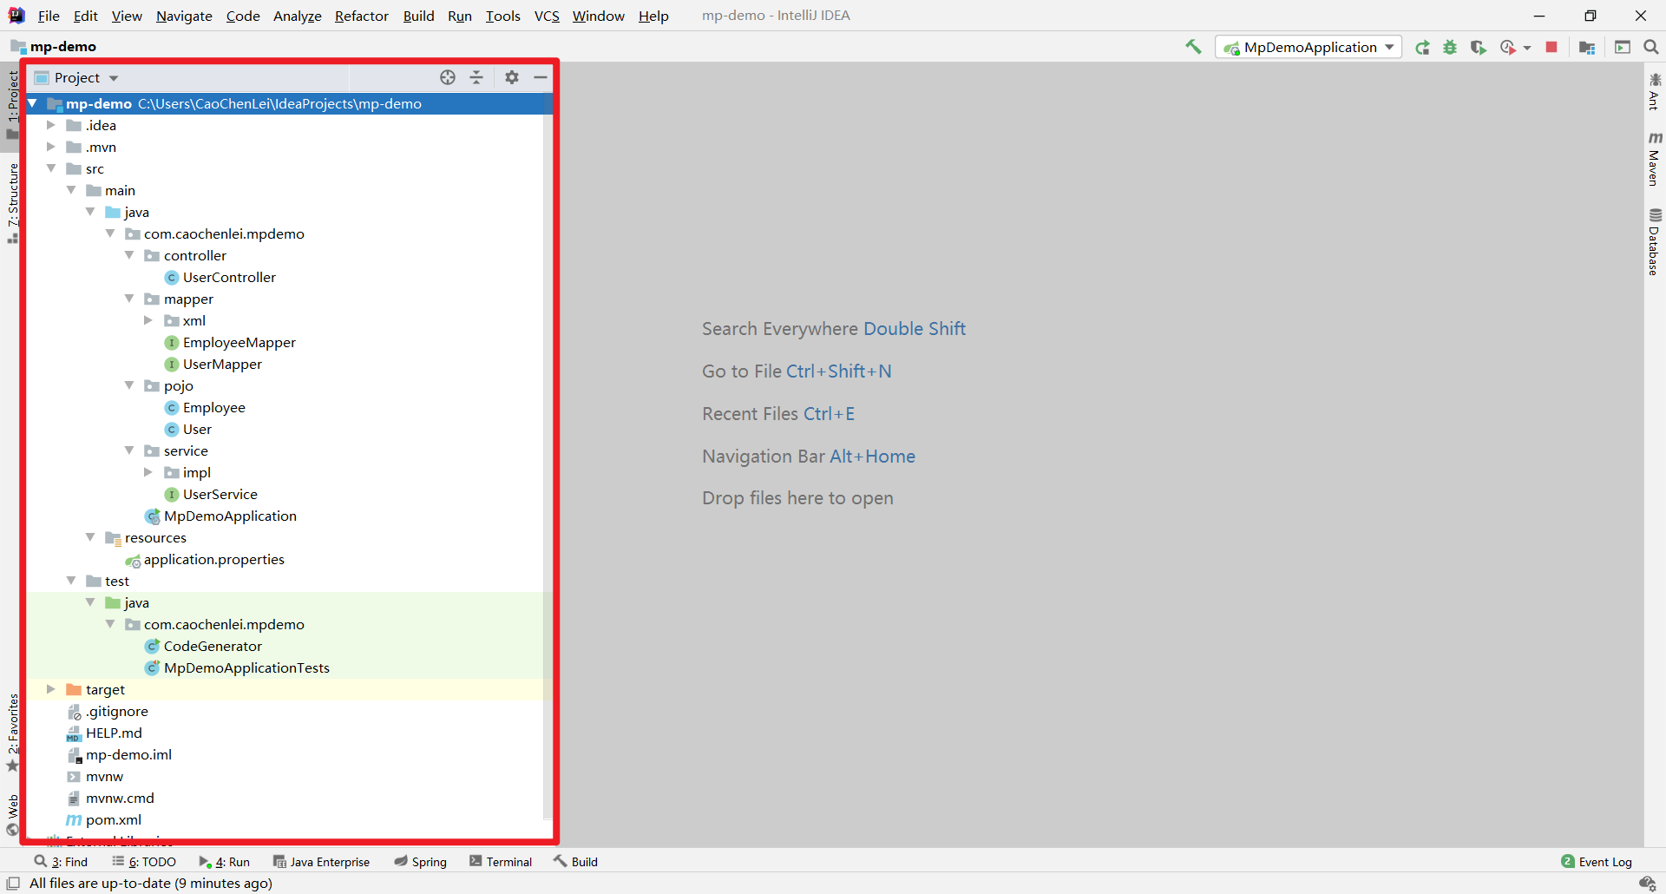This screenshot has height=894, width=1666.
Task: Open the File menu
Action: (x=49, y=16)
